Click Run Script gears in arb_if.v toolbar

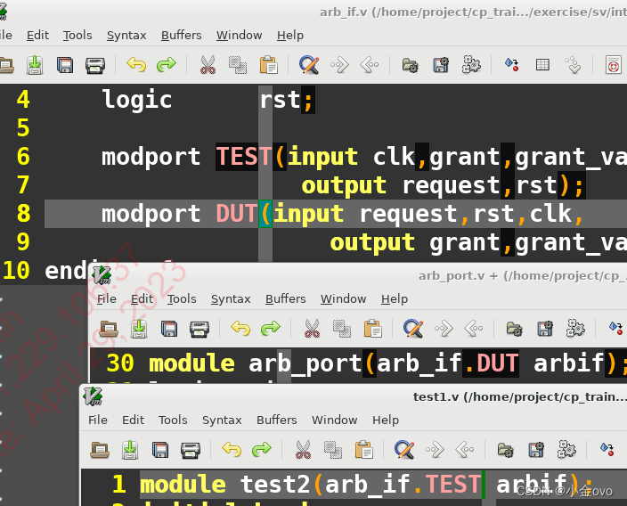[471, 64]
